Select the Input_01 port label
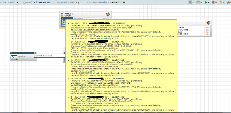Screen dimensions: 231x113 [22, 56]
